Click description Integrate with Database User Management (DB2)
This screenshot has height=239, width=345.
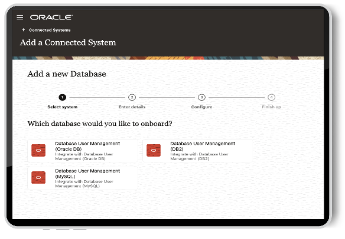coord(199,157)
